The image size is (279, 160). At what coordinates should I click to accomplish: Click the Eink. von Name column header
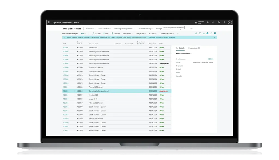94,44
